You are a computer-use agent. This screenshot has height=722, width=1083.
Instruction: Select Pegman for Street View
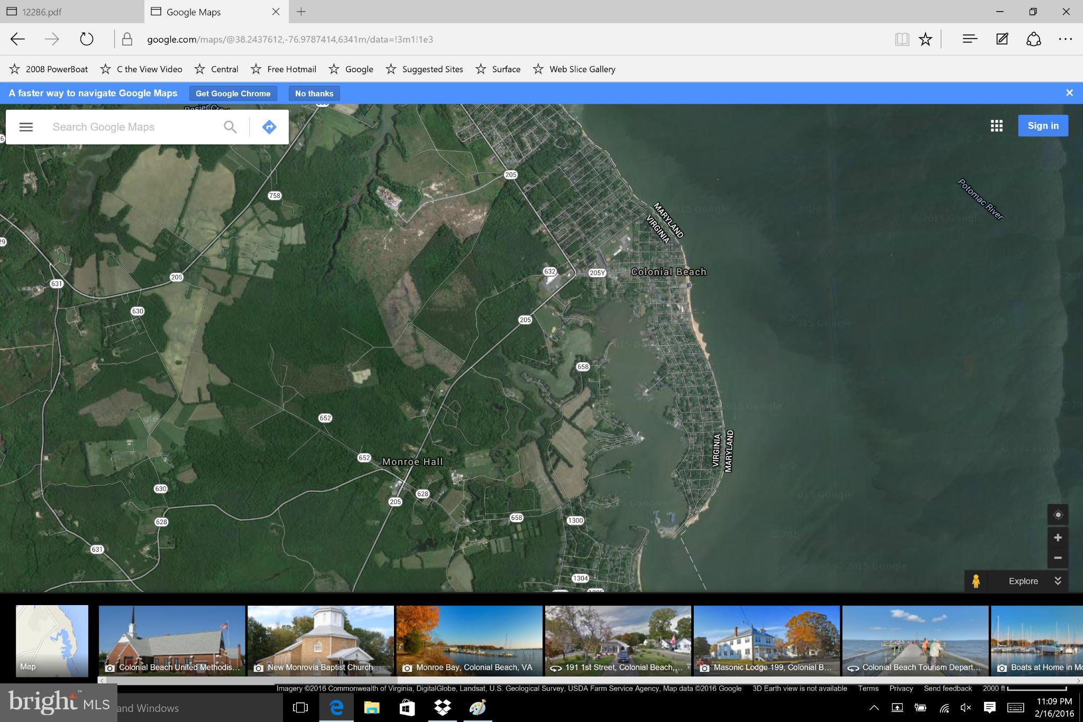click(976, 581)
